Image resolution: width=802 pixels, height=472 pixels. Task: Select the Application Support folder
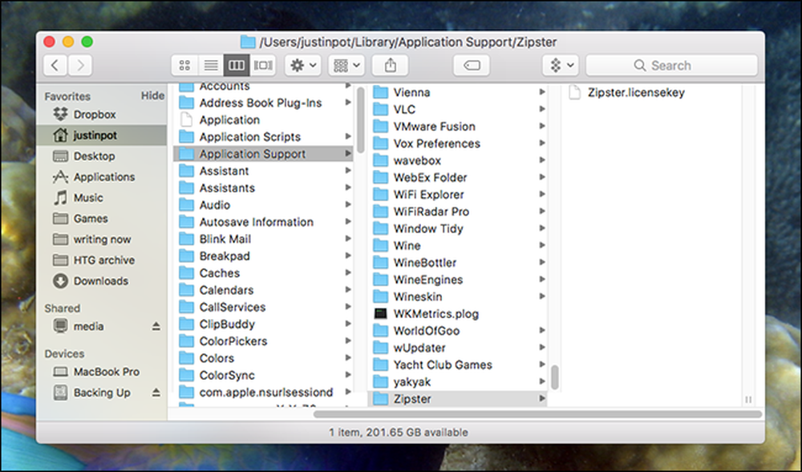tap(263, 154)
